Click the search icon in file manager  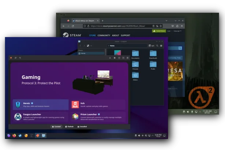(x=157, y=46)
